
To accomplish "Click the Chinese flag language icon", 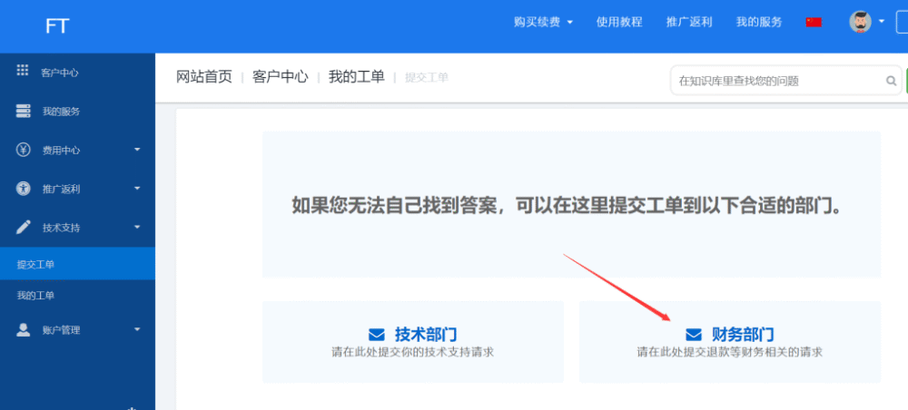I will 814,22.
